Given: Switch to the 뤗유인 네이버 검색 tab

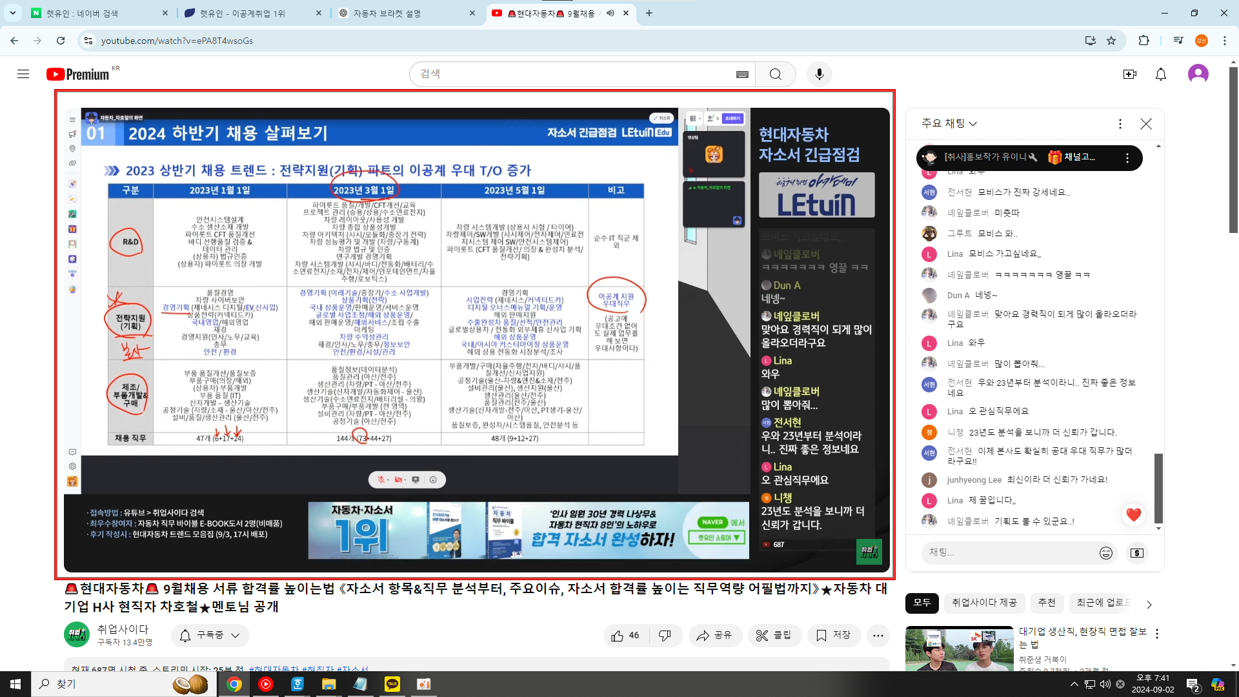Looking at the screenshot, I should click(x=90, y=13).
